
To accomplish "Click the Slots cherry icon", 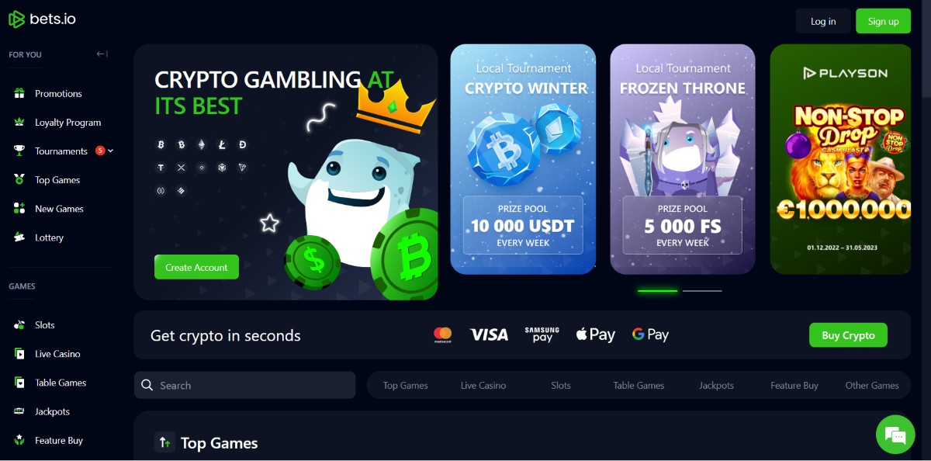I will pos(19,324).
